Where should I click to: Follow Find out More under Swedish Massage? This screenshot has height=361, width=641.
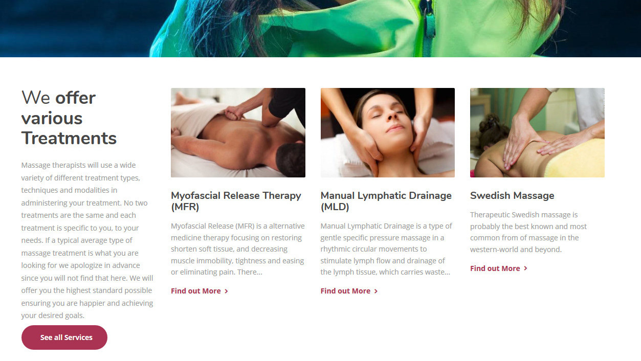495,268
